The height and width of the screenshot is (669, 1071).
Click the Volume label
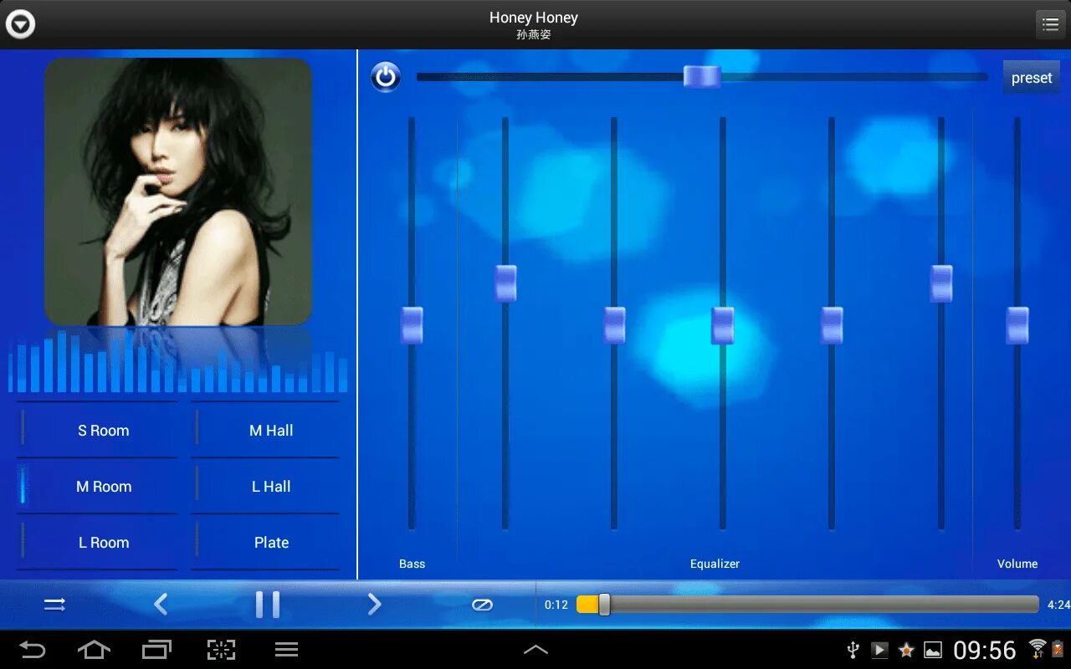point(1017,564)
